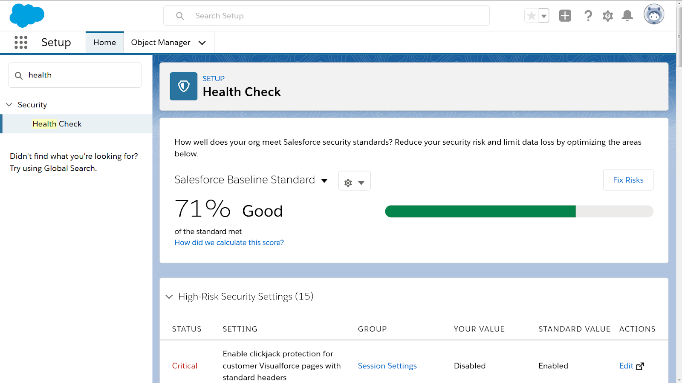Click the Health Check shield icon
The width and height of the screenshot is (682, 383).
184,86
